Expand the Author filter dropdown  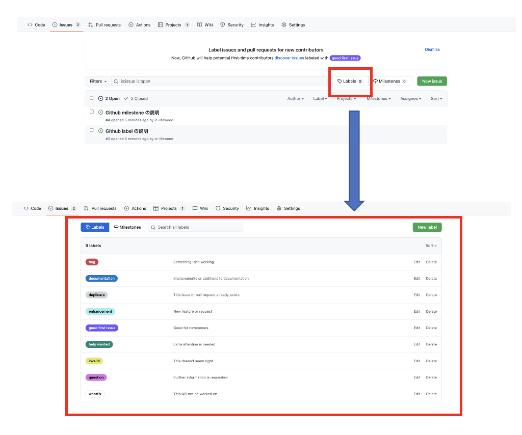click(x=295, y=99)
